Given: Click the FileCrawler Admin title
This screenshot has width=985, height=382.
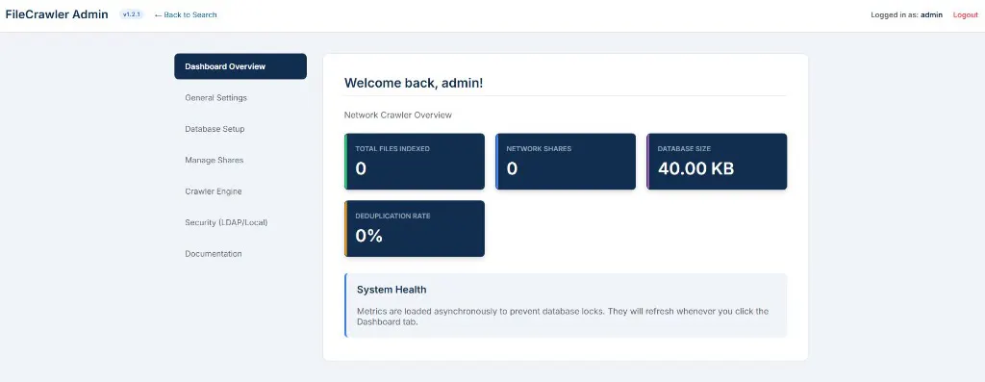Looking at the screenshot, I should [x=57, y=14].
